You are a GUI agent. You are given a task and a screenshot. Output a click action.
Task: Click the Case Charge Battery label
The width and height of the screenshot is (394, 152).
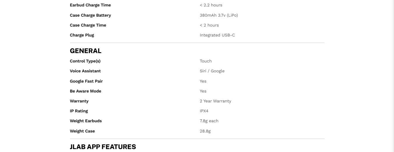pyautogui.click(x=90, y=15)
